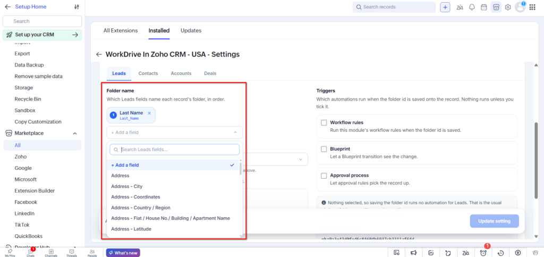Open notifications bell icon
Screen dimensions: 544x257
[x=472, y=7]
